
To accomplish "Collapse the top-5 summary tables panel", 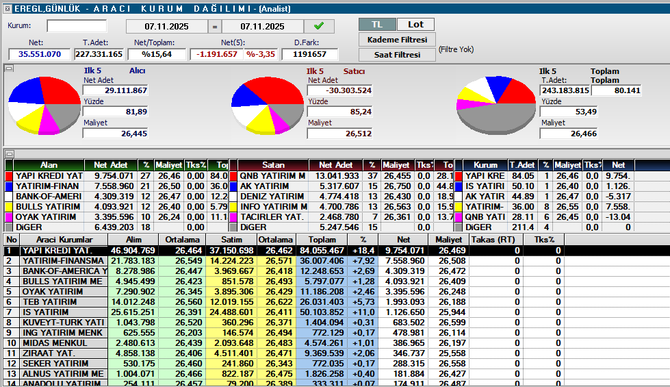I will coord(9,153).
